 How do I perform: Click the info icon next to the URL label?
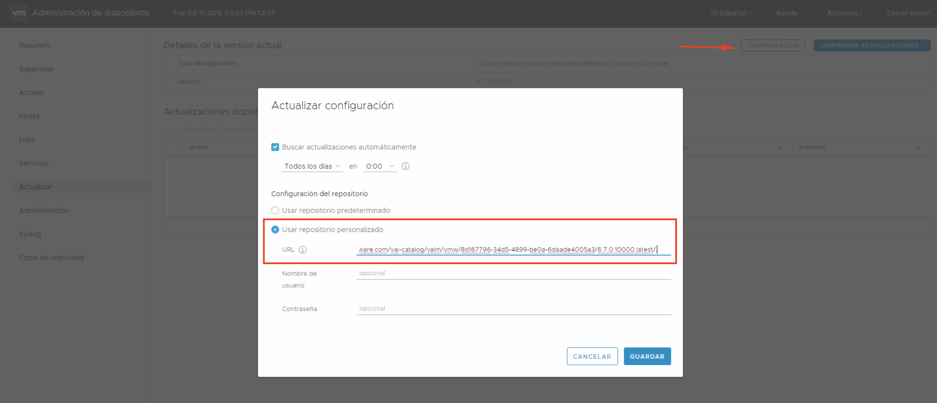tap(302, 249)
